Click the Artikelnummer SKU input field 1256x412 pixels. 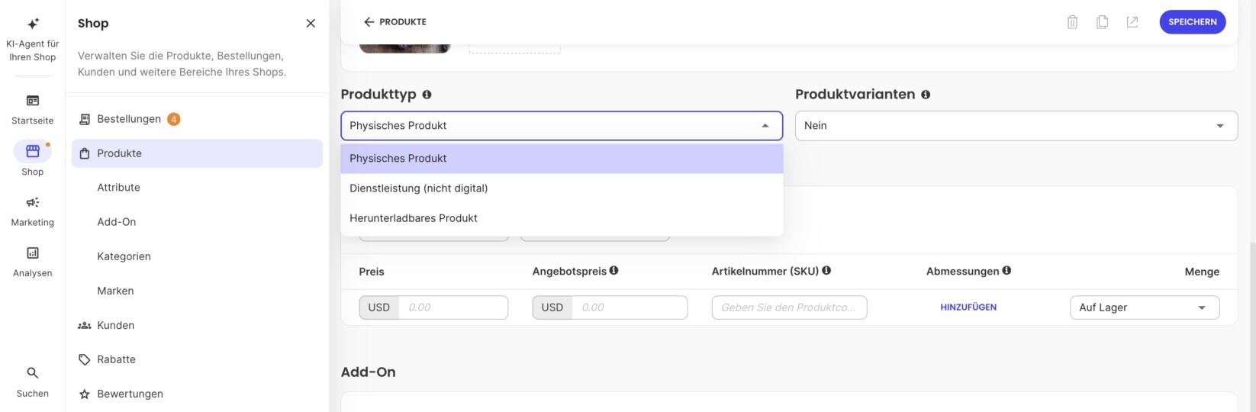[789, 307]
